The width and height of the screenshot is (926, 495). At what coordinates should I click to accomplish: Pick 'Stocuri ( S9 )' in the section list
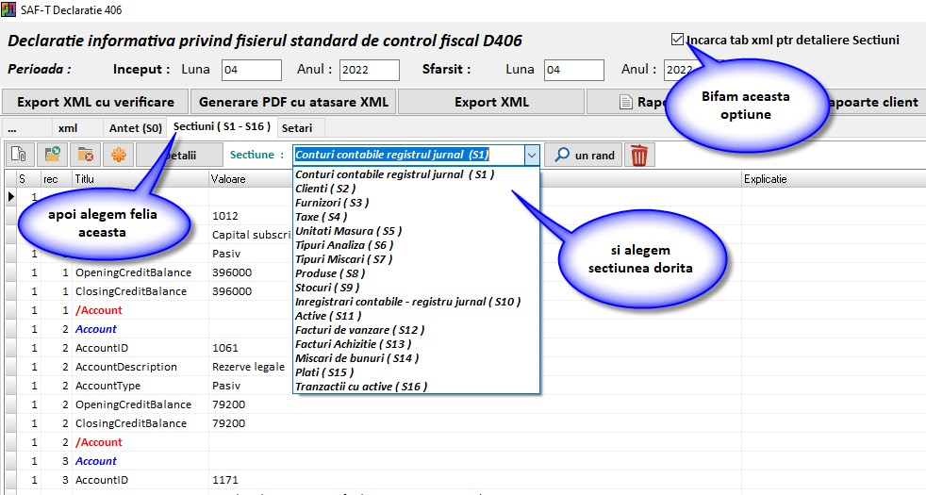click(x=327, y=288)
